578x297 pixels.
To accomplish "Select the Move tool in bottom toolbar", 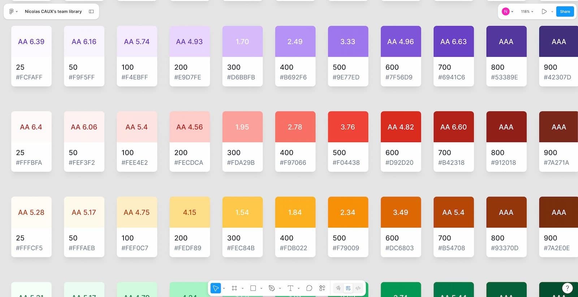I will tap(216, 288).
